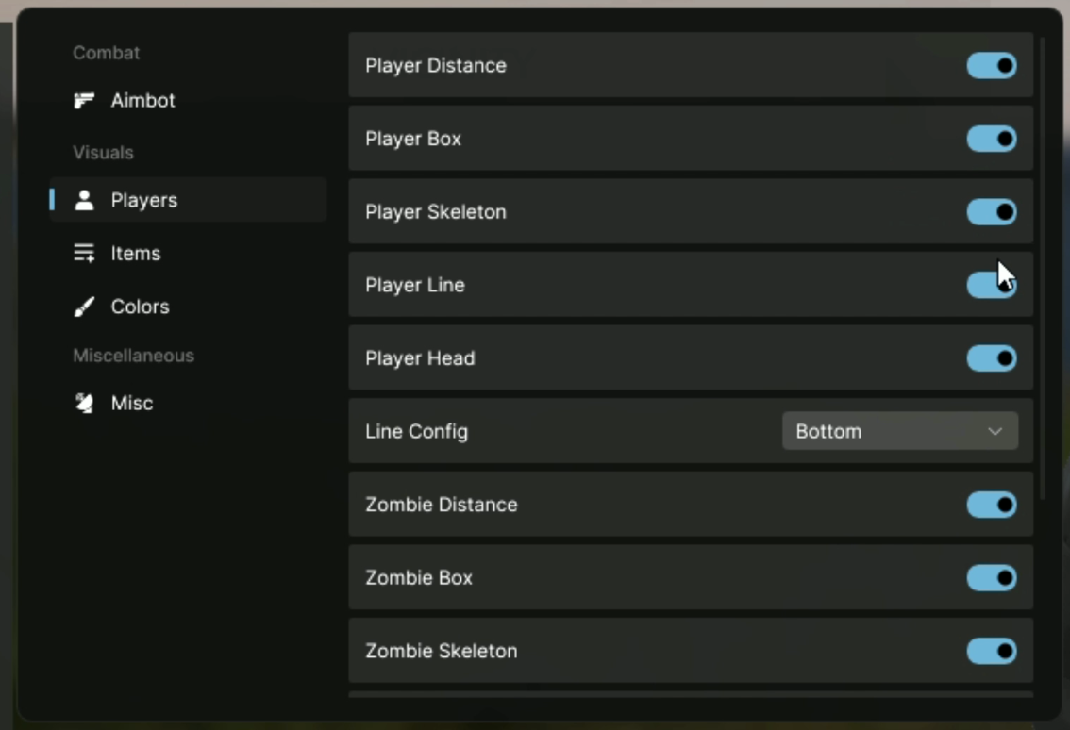The image size is (1070, 730).
Task: Click the Players person icon
Action: [85, 200]
